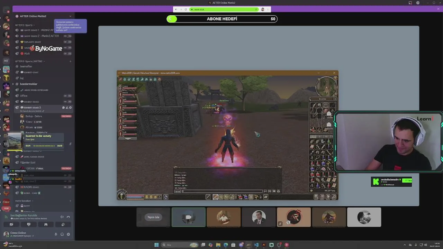Join the KAYIT ODASI 1 voice channel
Image resolution: width=443 pixels, height=249 pixels.
[x=43, y=30]
